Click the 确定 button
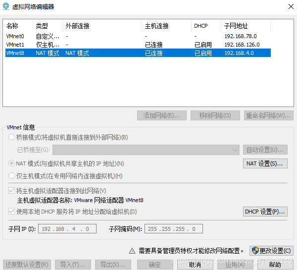 click(x=155, y=265)
